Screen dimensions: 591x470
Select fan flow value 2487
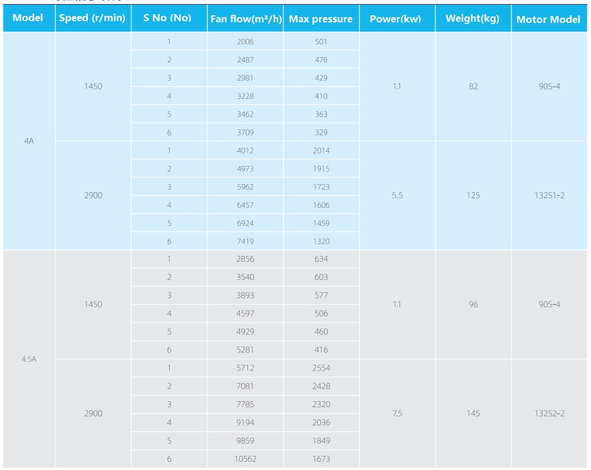(245, 60)
